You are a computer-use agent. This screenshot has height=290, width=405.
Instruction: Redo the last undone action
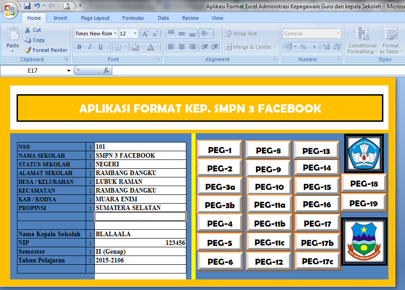pyautogui.click(x=52, y=6)
